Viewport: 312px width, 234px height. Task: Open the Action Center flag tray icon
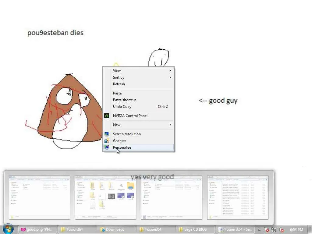pyautogui.click(x=266, y=230)
